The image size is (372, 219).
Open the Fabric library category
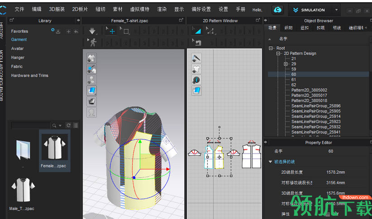coord(17,66)
